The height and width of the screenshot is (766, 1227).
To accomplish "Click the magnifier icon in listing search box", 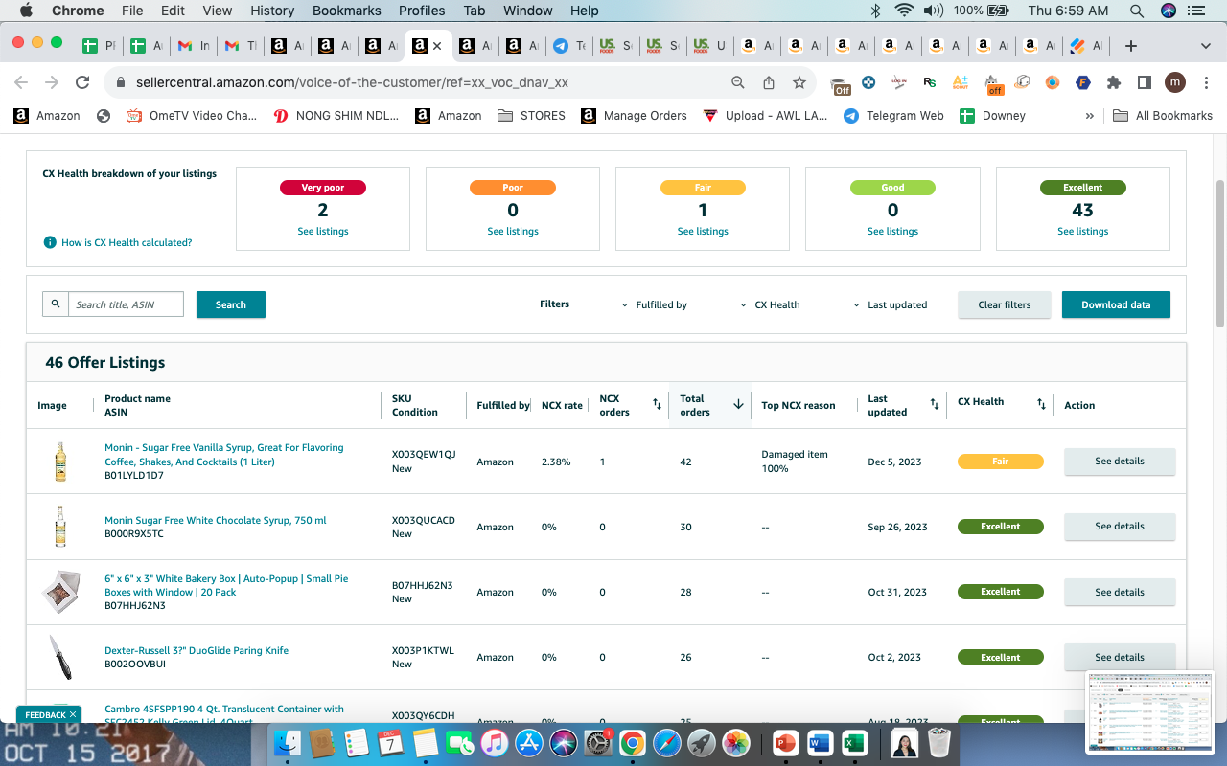I will (x=56, y=304).
